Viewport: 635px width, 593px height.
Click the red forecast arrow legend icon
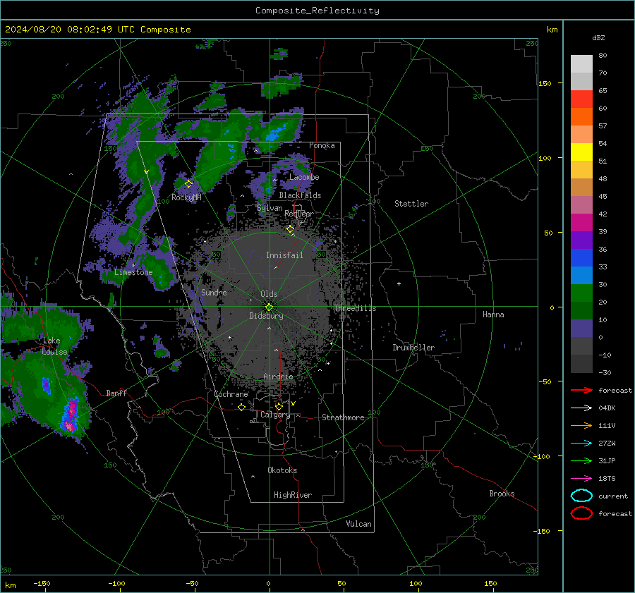pyautogui.click(x=581, y=390)
